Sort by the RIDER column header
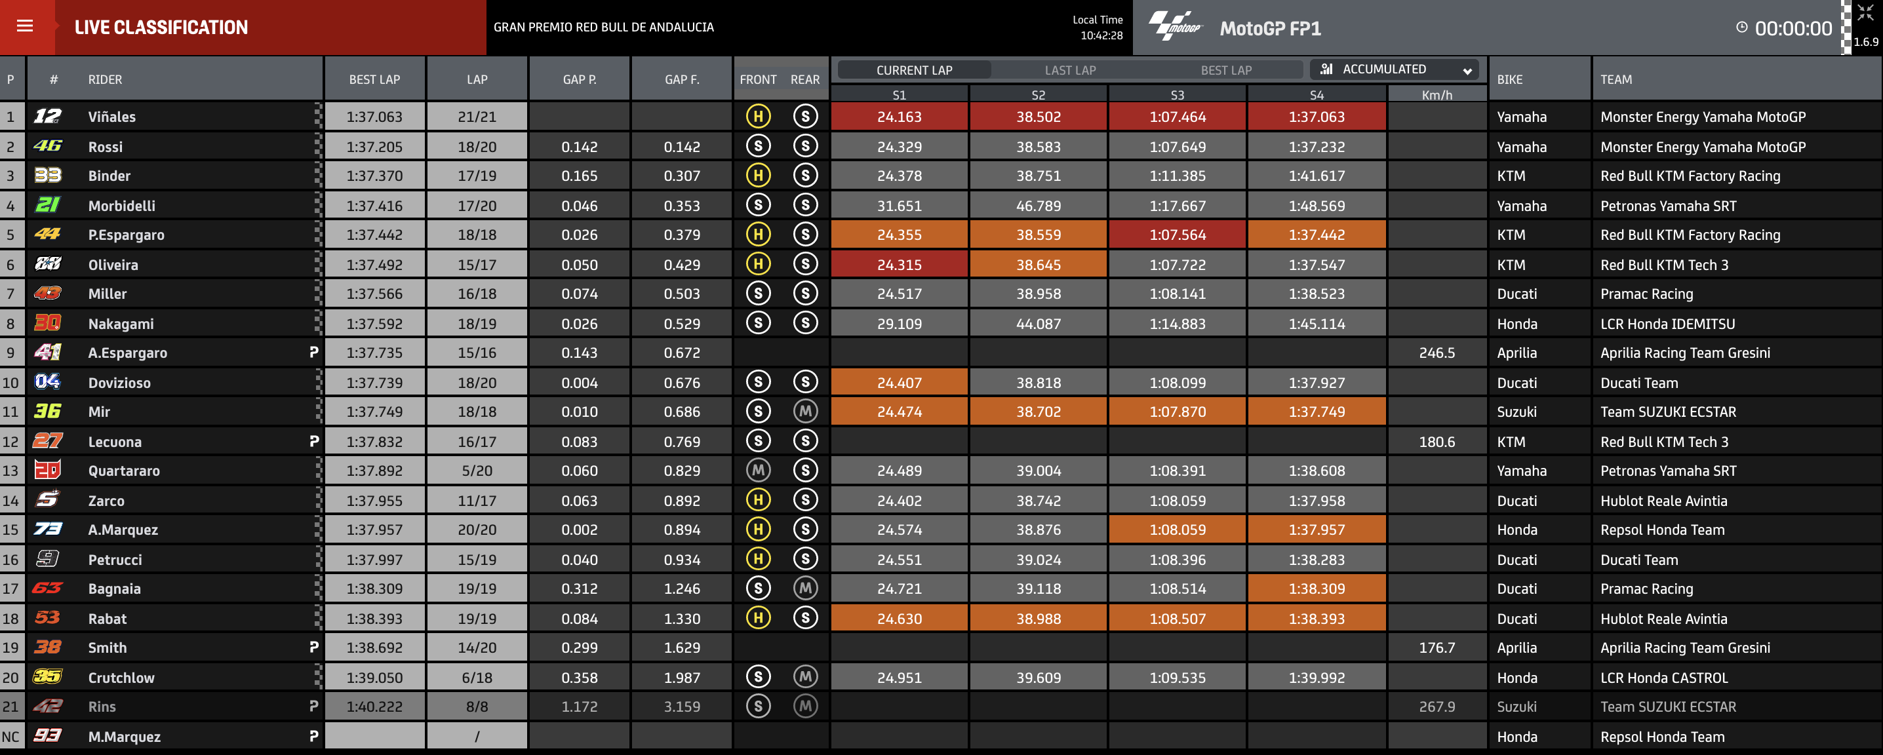The width and height of the screenshot is (1883, 755). 106,79
